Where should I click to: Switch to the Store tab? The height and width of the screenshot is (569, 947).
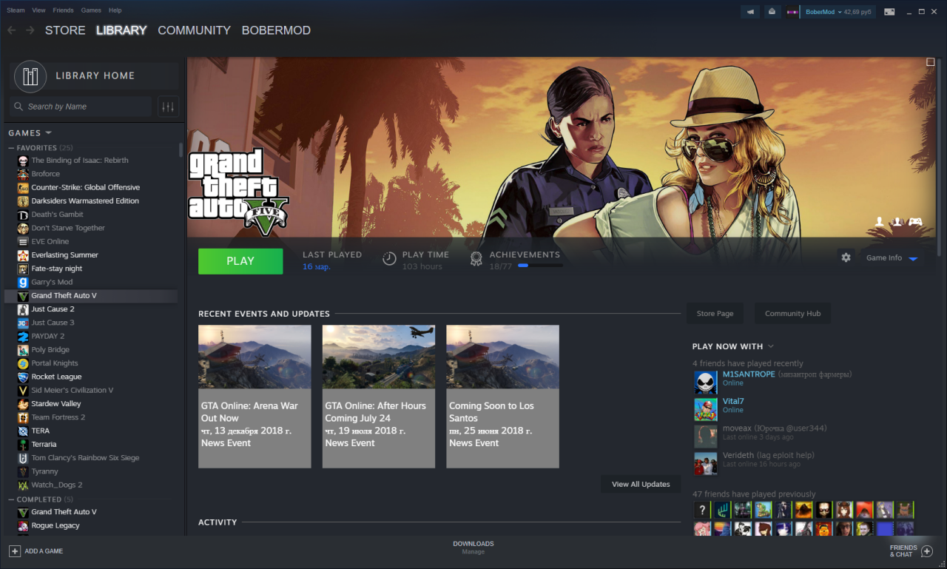pos(65,30)
